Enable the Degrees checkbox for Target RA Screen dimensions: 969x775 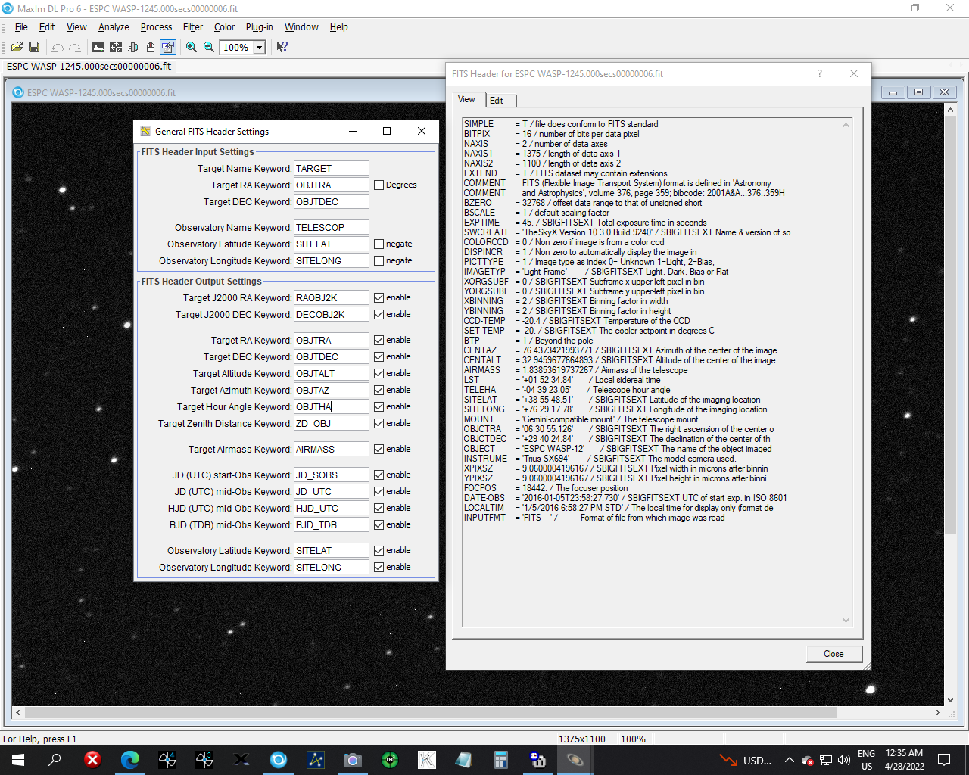pyautogui.click(x=379, y=185)
